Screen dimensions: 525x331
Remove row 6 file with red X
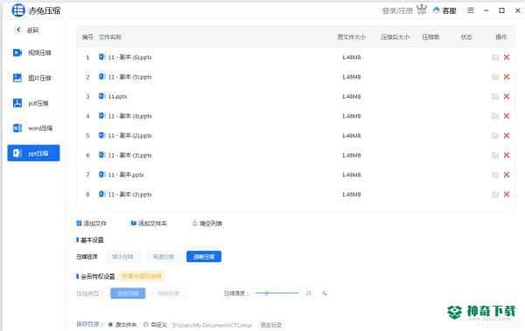507,155
